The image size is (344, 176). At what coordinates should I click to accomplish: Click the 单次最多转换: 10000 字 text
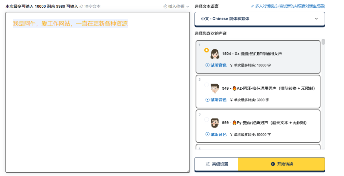pyautogui.click(x=252, y=65)
